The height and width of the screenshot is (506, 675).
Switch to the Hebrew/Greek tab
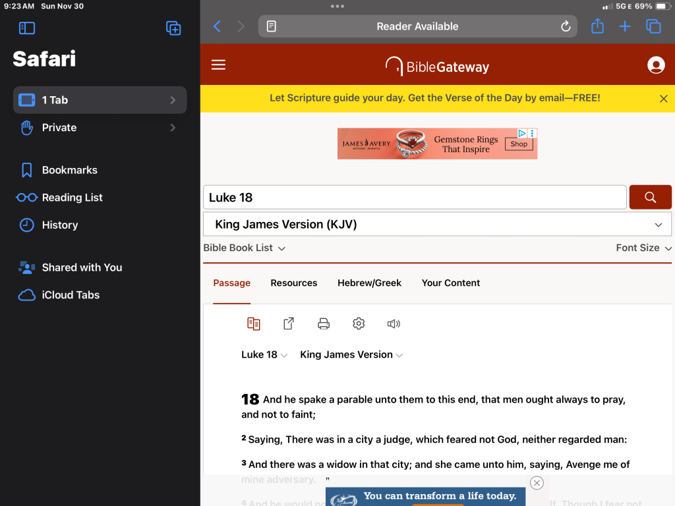pos(369,283)
